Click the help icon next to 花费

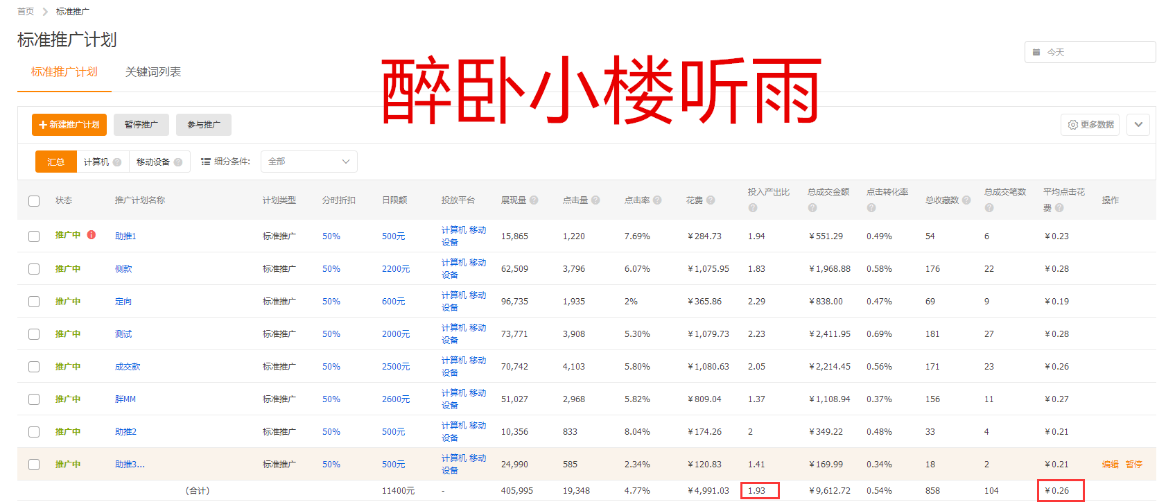(711, 200)
